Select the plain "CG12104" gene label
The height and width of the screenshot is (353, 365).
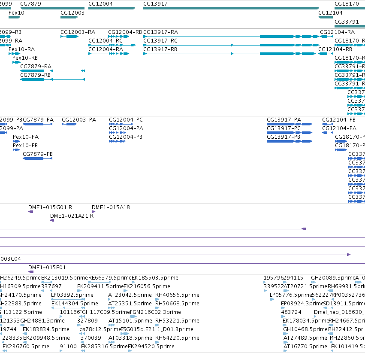click(x=330, y=12)
